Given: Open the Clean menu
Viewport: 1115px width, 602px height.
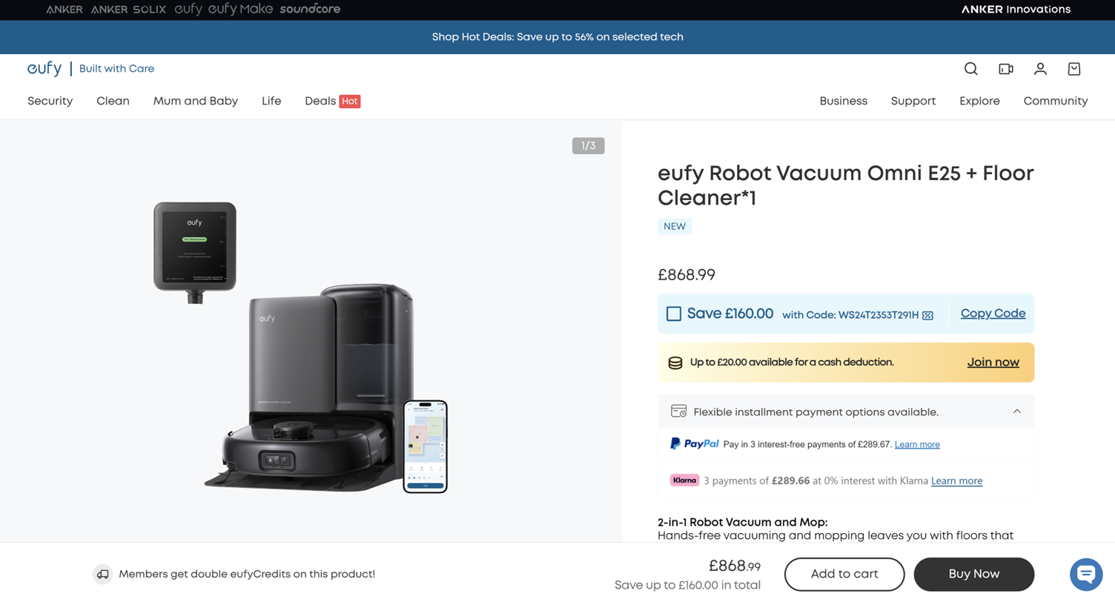Looking at the screenshot, I should [113, 101].
